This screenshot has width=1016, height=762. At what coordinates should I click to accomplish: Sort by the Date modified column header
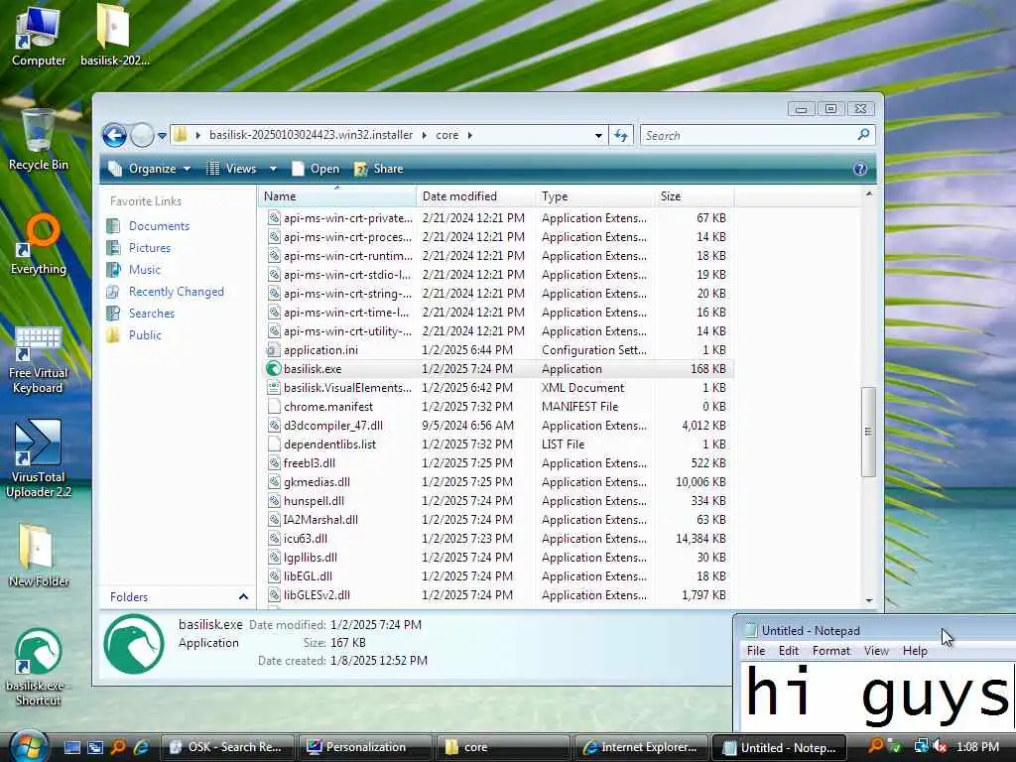476,196
